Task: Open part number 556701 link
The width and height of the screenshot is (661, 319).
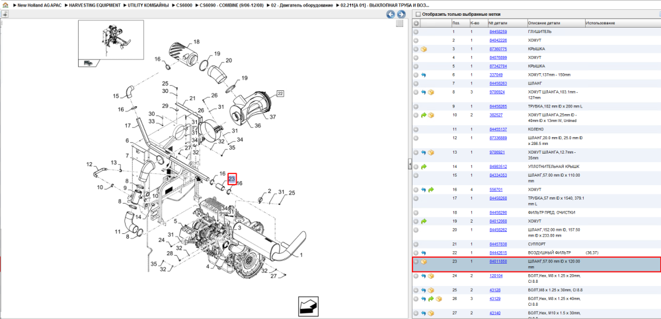Action: click(496, 190)
